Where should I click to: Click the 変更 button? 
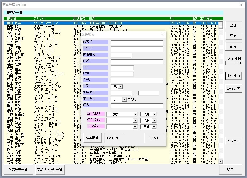coord(234,36)
